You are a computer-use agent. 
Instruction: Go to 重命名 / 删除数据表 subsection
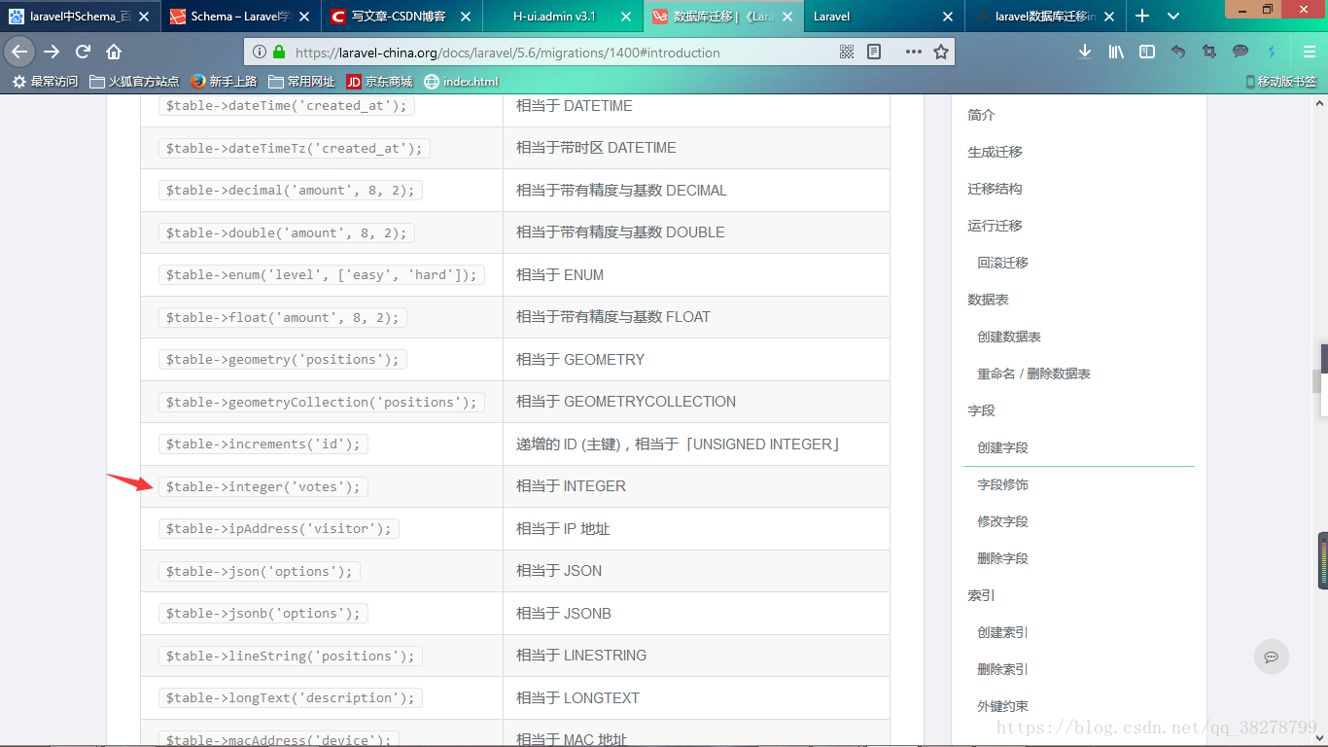(x=1033, y=373)
